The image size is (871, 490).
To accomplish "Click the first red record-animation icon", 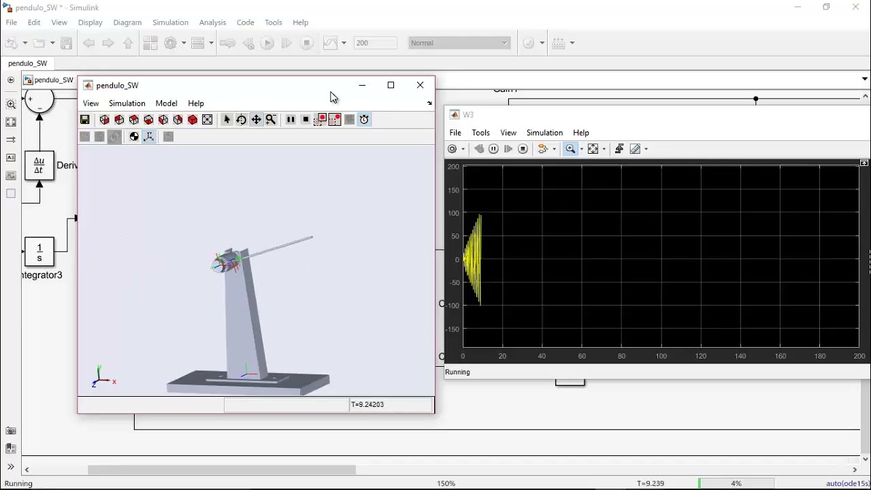I will (321, 120).
